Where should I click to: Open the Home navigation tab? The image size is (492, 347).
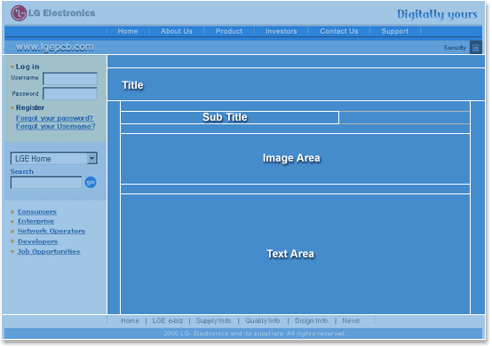(128, 31)
